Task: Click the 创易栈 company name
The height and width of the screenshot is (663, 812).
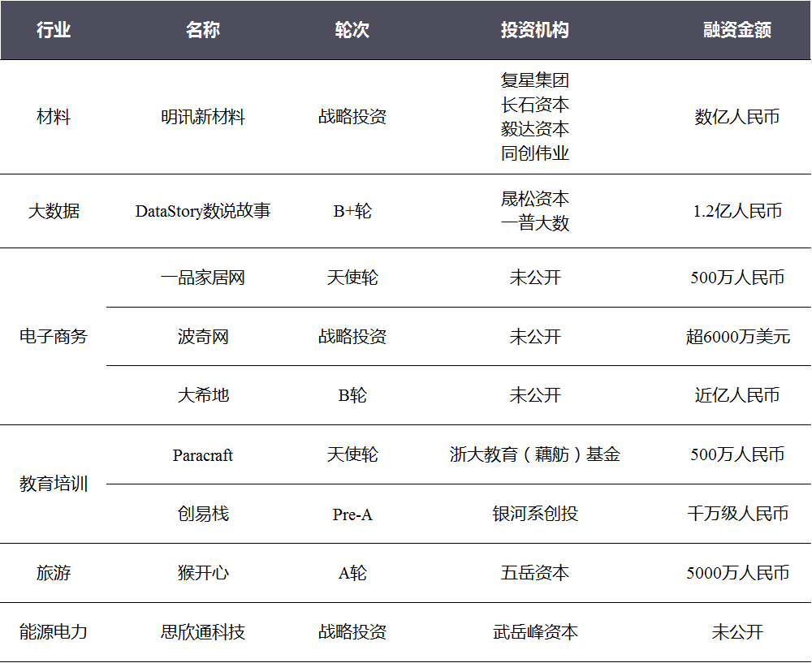Action: pos(202,514)
